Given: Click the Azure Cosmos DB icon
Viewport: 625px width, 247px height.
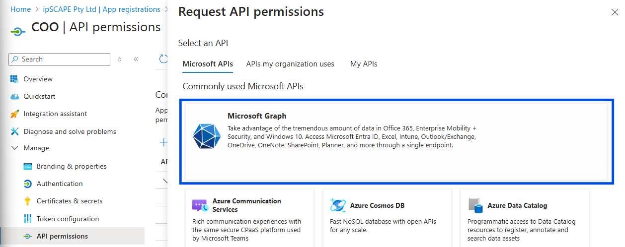Looking at the screenshot, I should [338, 205].
